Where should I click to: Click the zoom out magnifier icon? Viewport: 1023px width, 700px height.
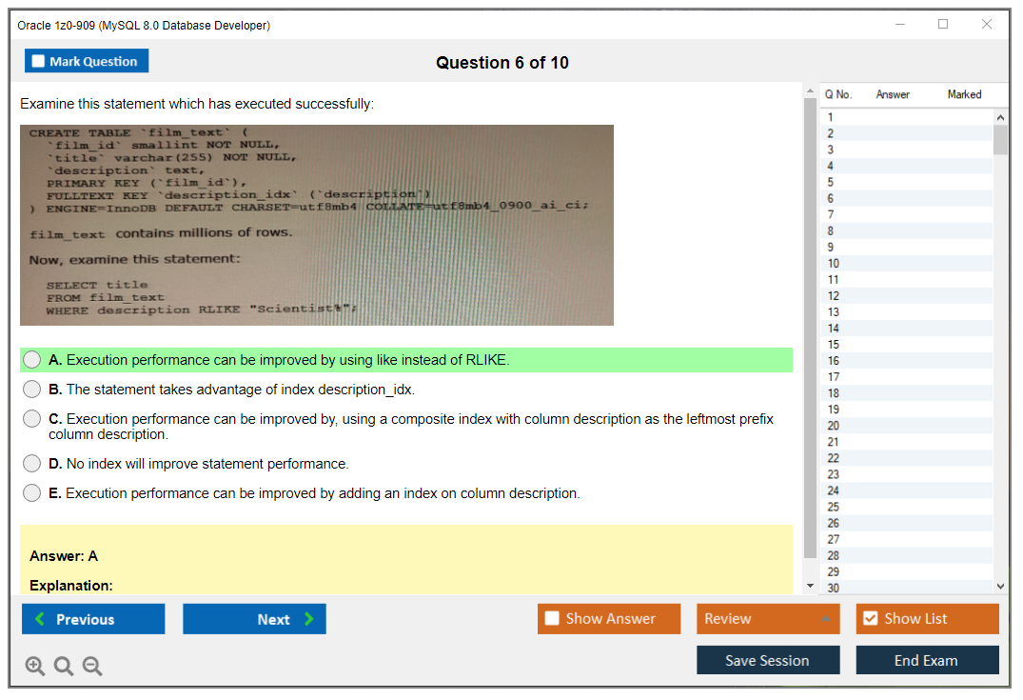point(92,667)
